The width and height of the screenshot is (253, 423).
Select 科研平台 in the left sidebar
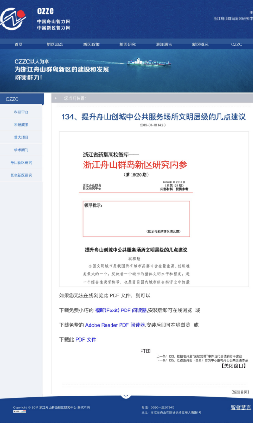[21, 112]
